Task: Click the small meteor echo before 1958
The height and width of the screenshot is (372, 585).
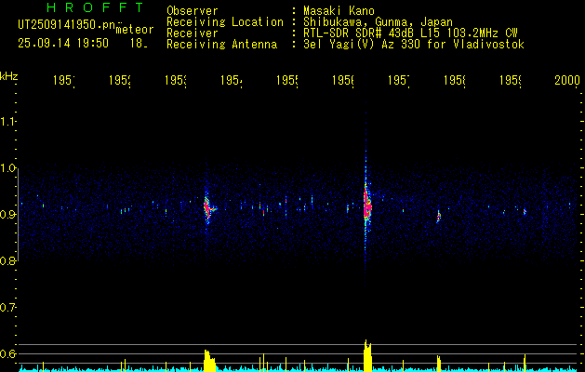Action: (x=439, y=216)
